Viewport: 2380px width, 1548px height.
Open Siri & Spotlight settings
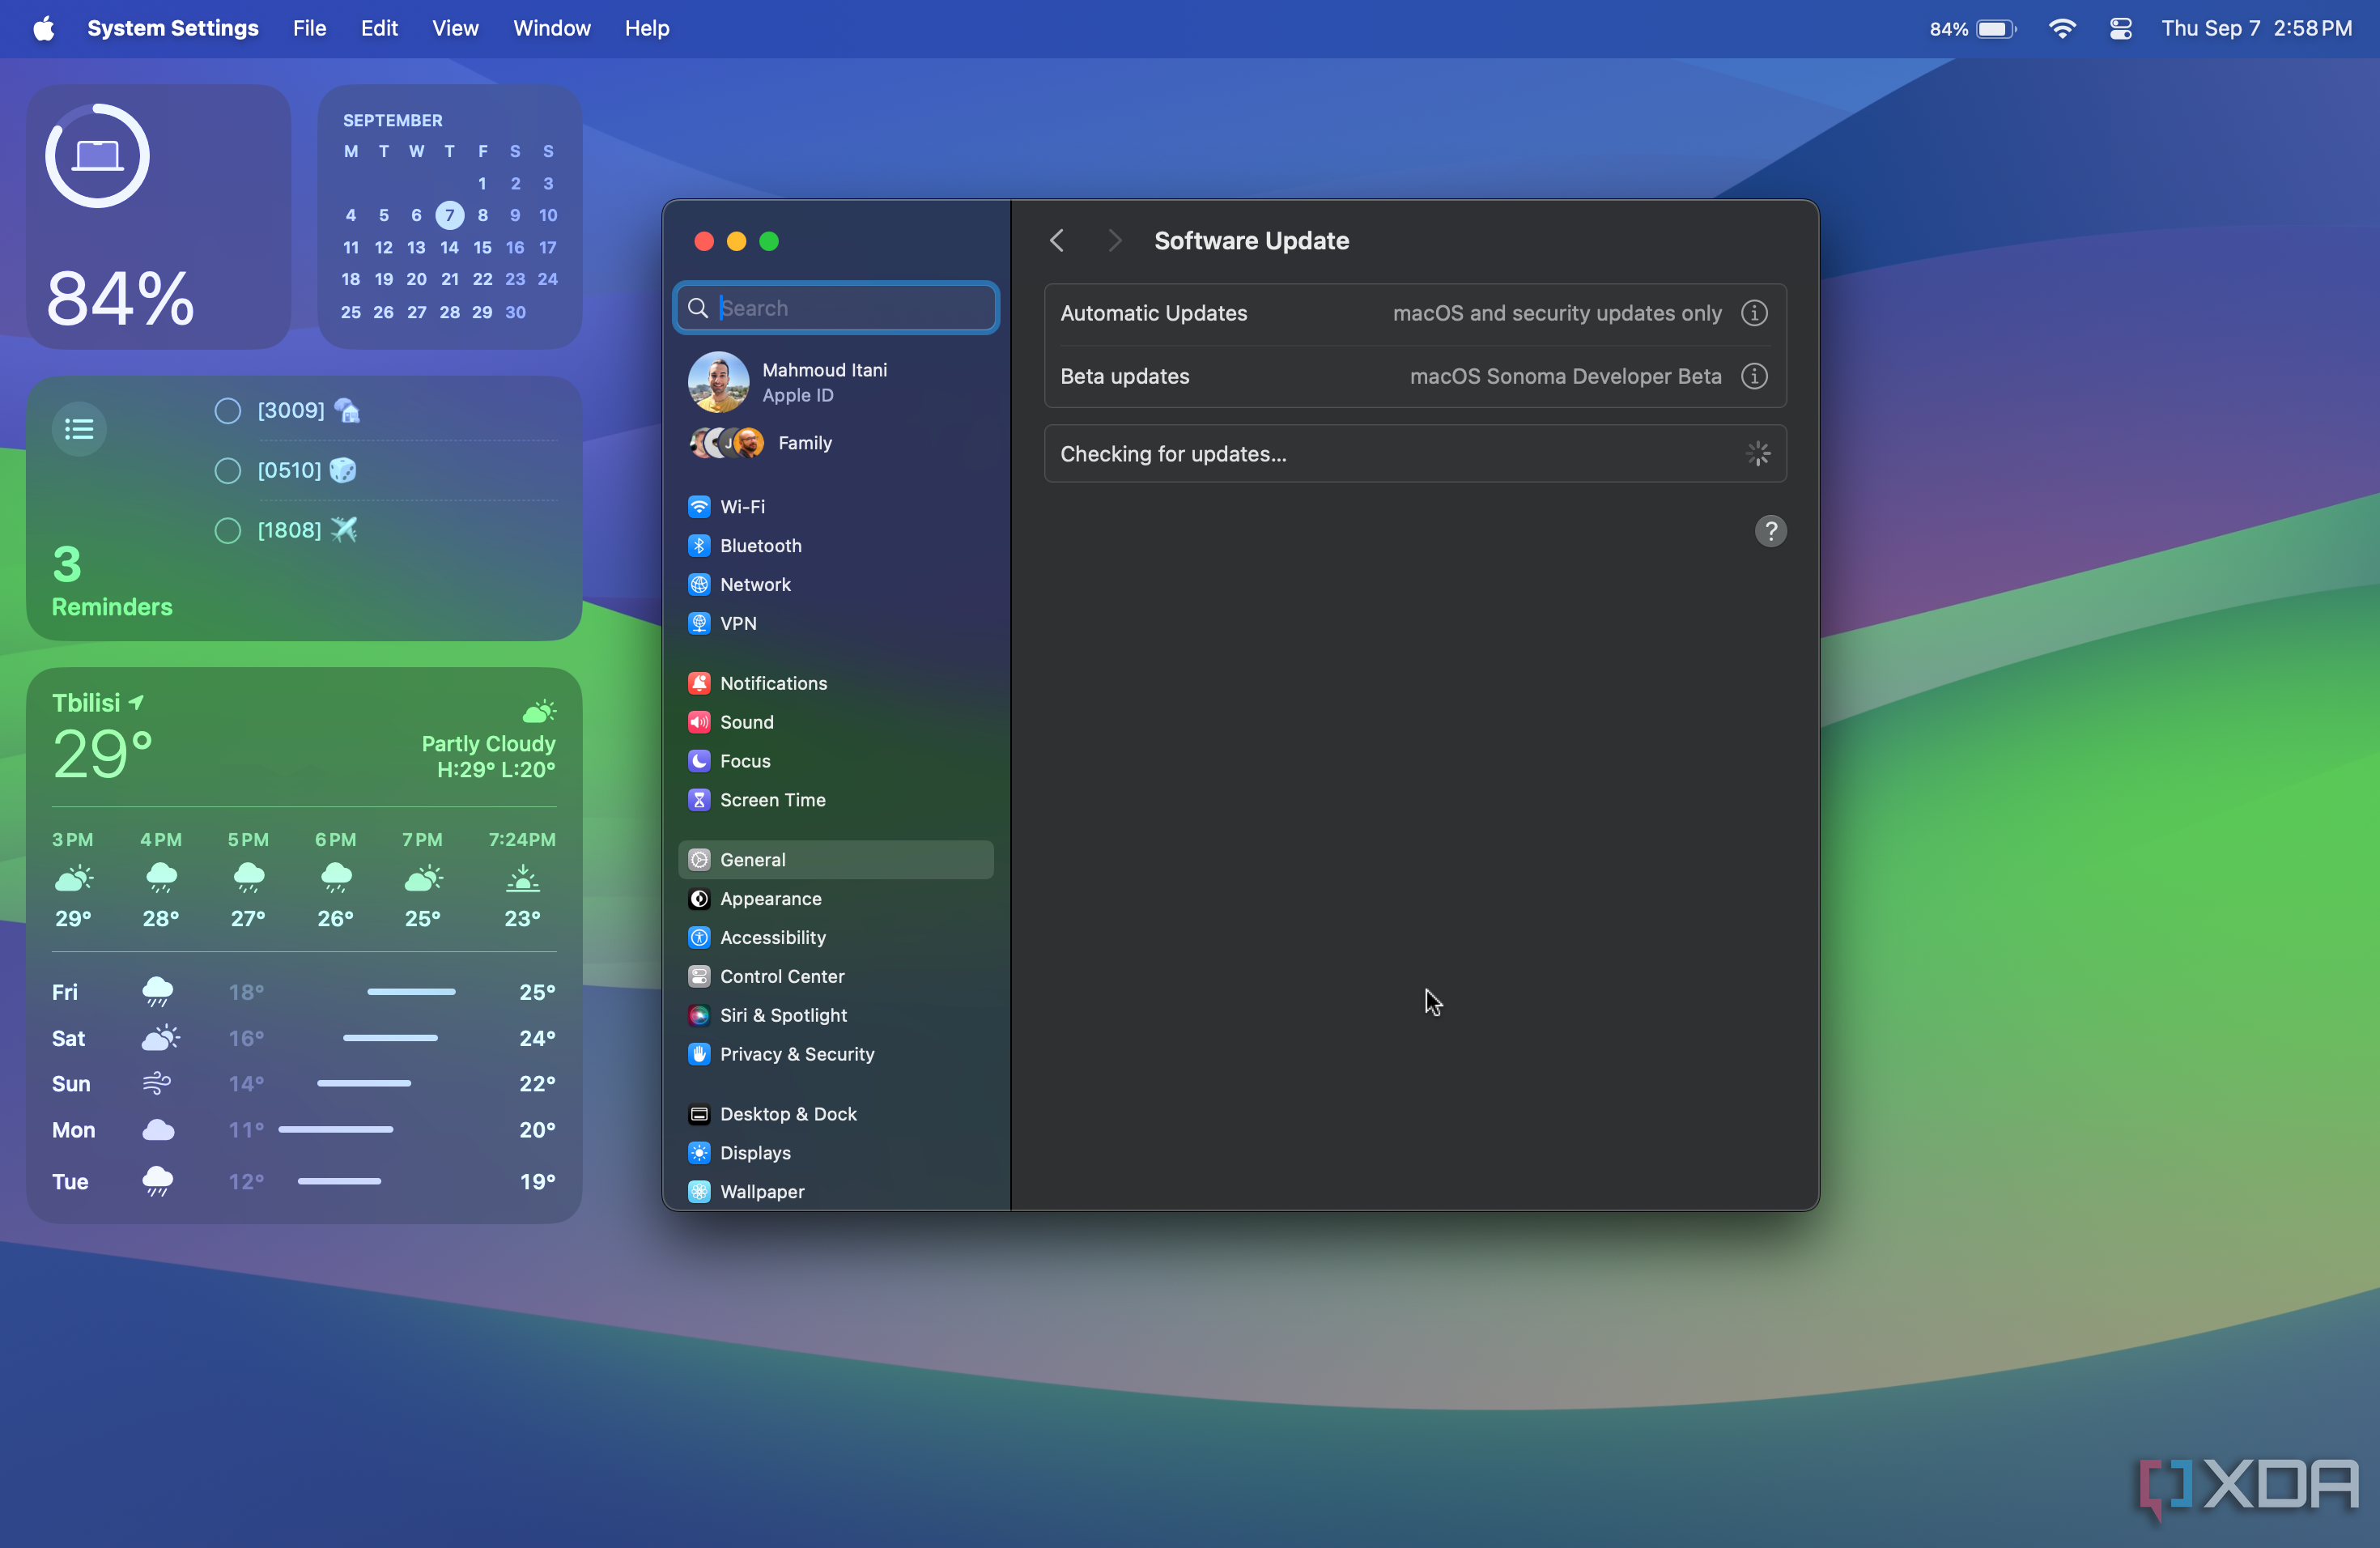coord(784,1015)
